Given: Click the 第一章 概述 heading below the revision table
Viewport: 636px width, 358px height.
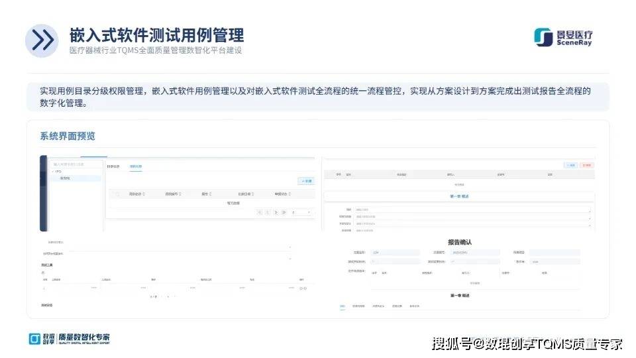Looking at the screenshot, I should click(x=459, y=196).
